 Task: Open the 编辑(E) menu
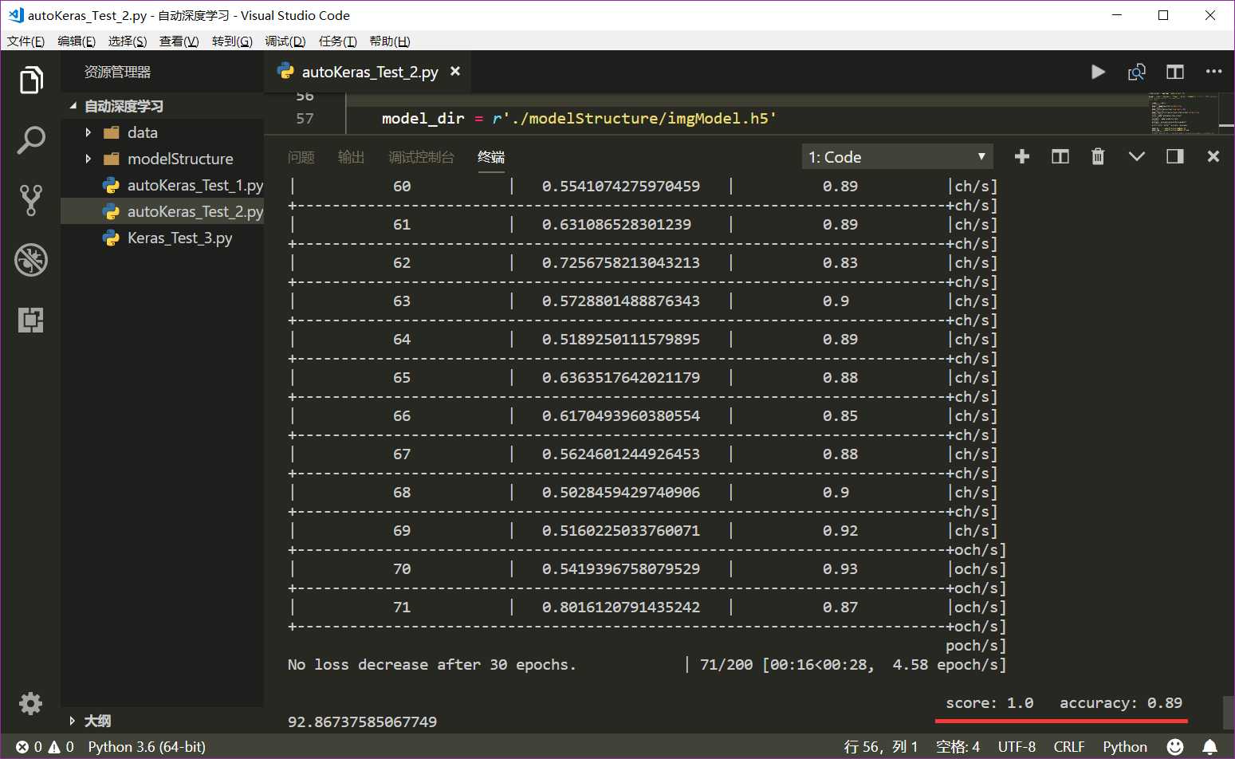[77, 41]
